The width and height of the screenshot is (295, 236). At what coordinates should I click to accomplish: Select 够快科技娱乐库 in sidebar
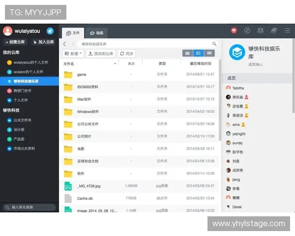coord(29,81)
